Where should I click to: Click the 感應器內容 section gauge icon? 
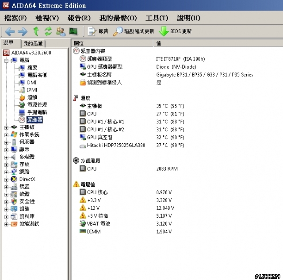tap(76, 51)
